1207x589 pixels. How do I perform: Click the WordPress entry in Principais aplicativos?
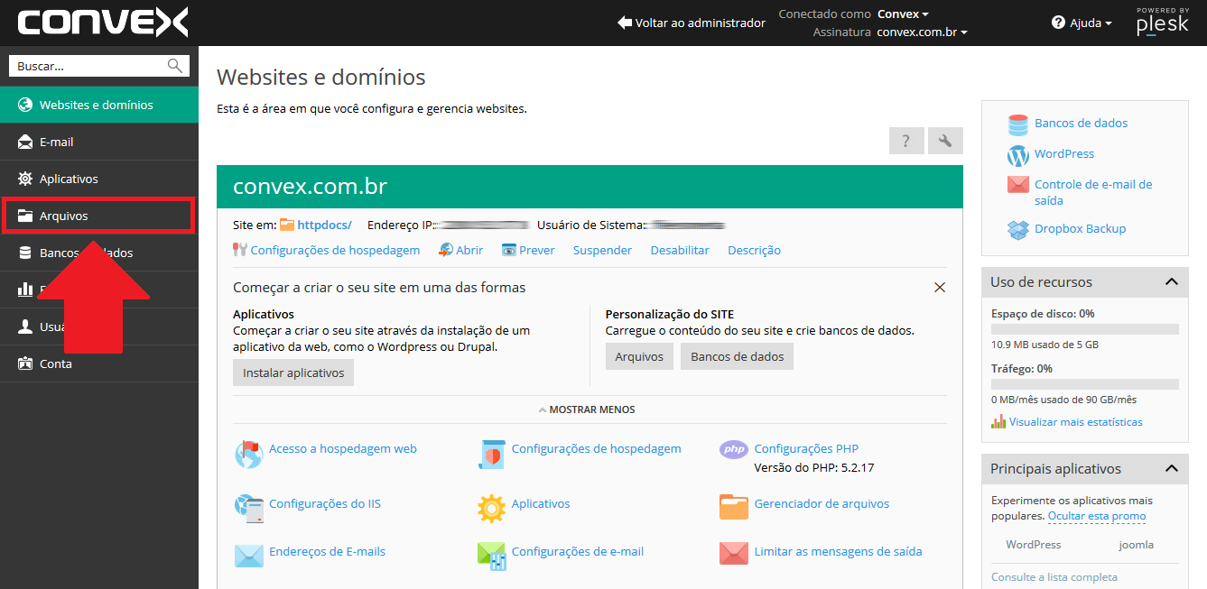tap(1034, 544)
